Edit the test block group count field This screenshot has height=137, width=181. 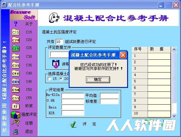click(x=59, y=42)
